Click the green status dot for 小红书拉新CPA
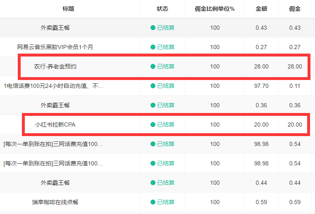The height and width of the screenshot is (214, 315). (153, 125)
